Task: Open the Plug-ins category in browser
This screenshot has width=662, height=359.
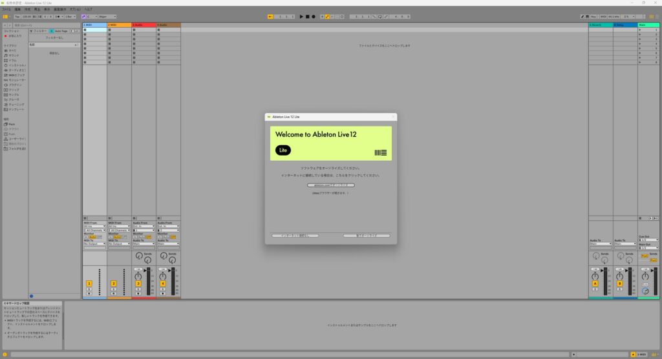Action: pos(15,85)
